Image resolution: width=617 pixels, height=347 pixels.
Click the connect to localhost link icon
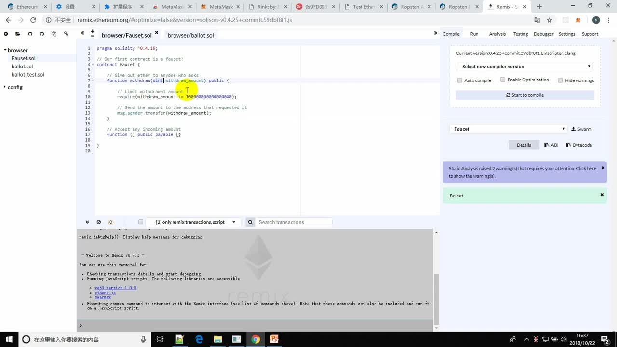(x=66, y=34)
